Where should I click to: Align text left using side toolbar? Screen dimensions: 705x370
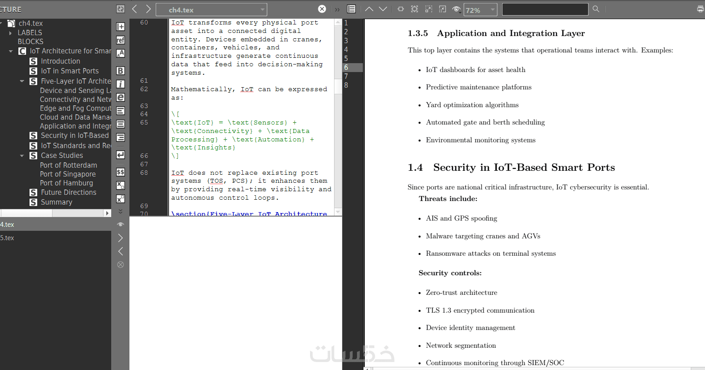pyautogui.click(x=121, y=111)
